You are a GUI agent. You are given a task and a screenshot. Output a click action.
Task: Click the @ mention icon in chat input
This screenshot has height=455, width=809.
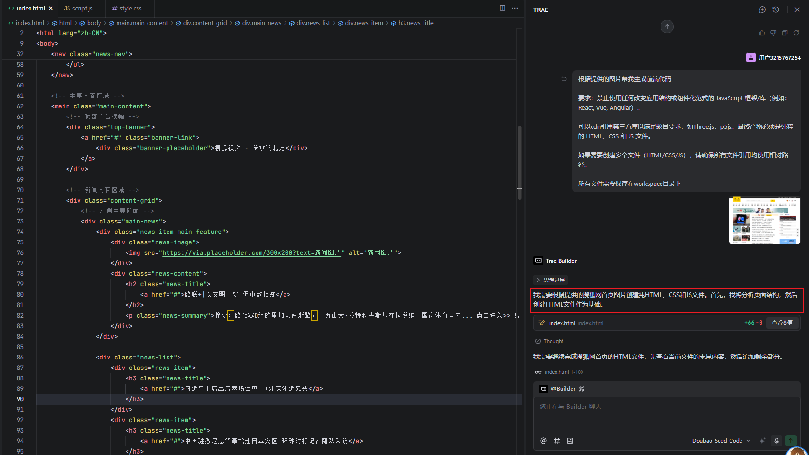click(x=543, y=441)
